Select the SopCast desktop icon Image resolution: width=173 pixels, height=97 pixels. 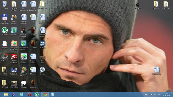[42, 71]
